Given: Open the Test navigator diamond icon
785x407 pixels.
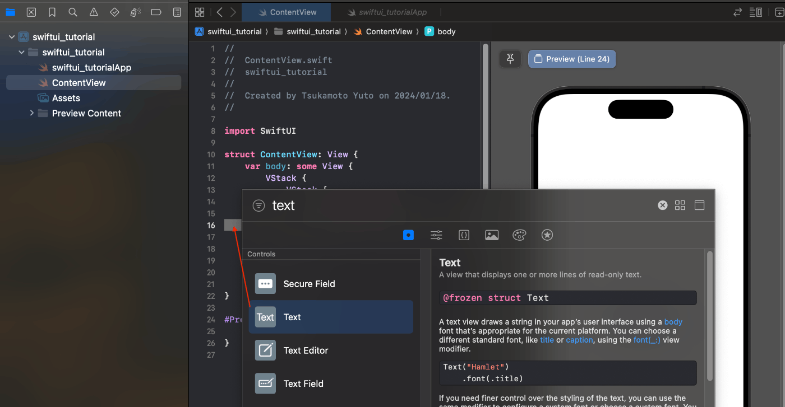Looking at the screenshot, I should pos(114,12).
